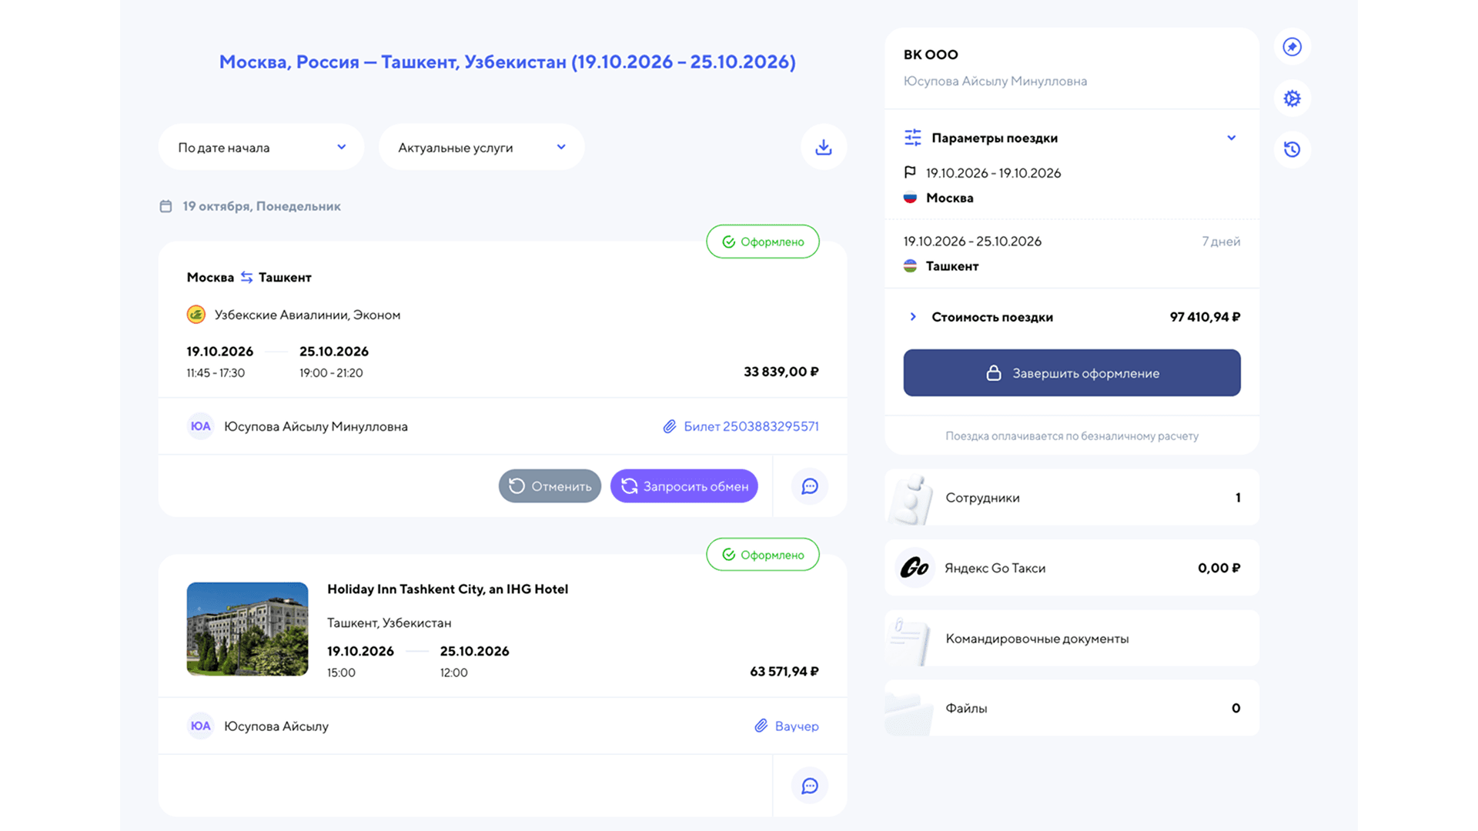Open the Сотрудники section
The width and height of the screenshot is (1478, 831).
[x=1072, y=498]
